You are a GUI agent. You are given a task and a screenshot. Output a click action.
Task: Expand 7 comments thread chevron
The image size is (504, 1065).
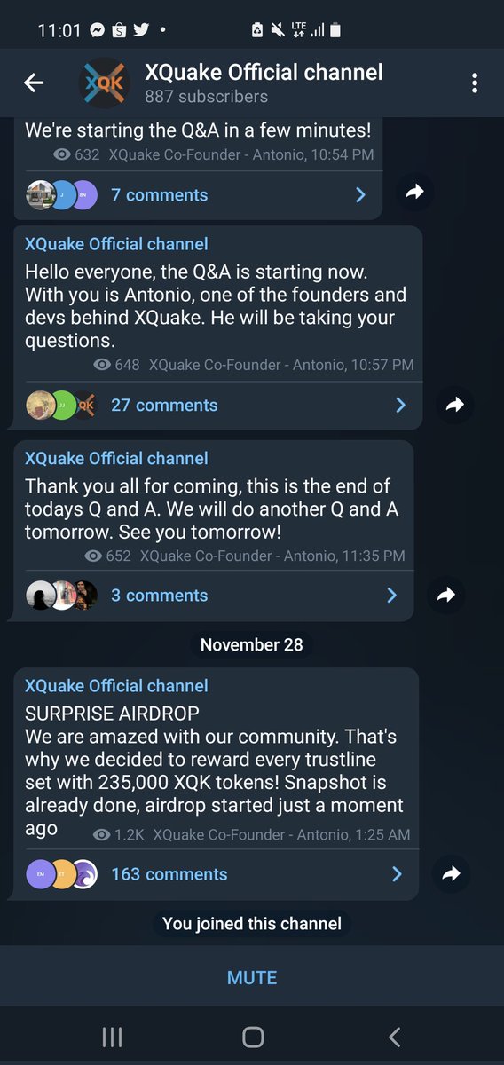[360, 195]
